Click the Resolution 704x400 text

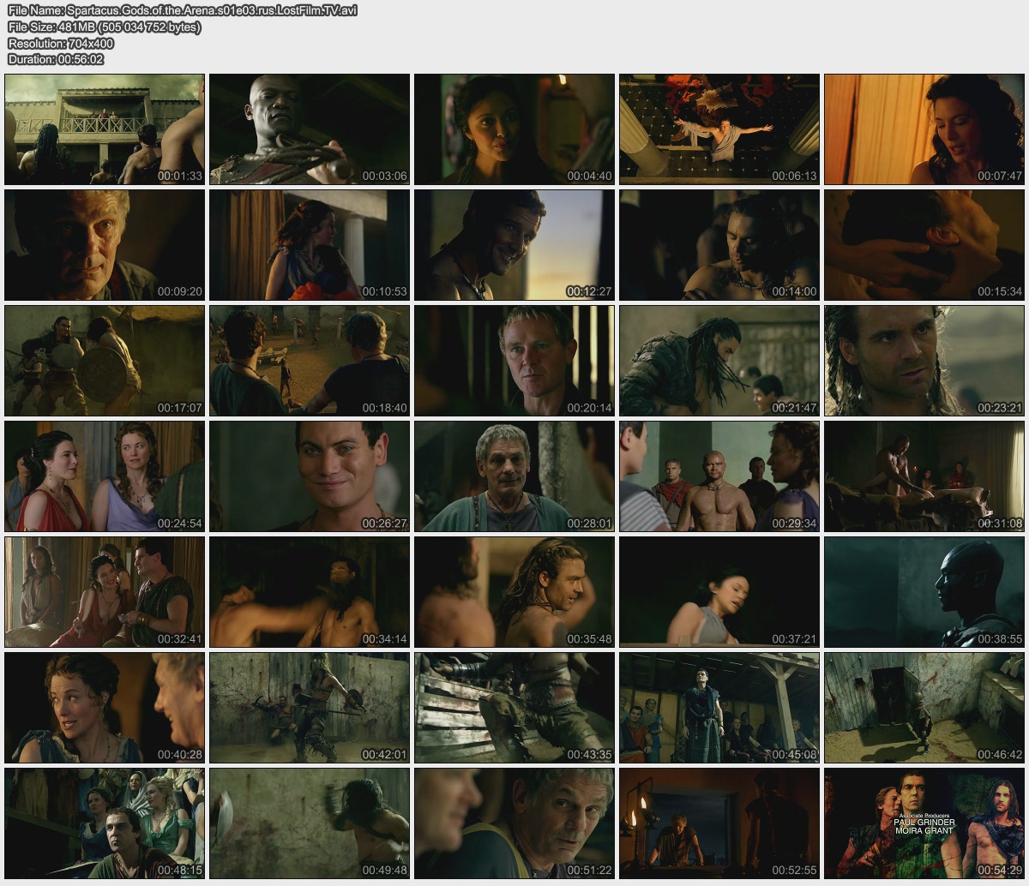coord(61,43)
